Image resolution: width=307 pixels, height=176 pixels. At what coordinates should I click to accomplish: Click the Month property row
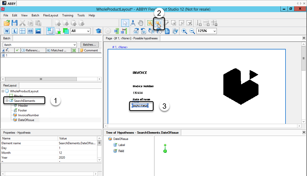[x=49, y=153]
